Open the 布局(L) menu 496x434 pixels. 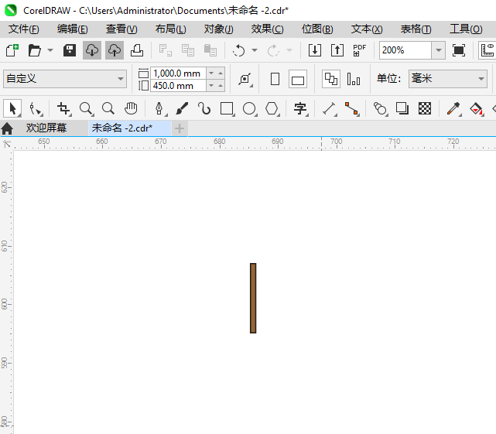click(170, 29)
